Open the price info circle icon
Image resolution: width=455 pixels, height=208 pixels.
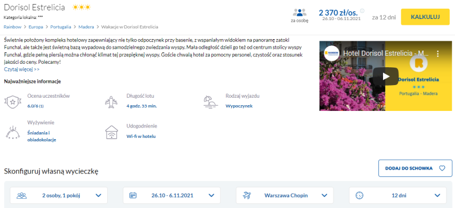pos(362,11)
